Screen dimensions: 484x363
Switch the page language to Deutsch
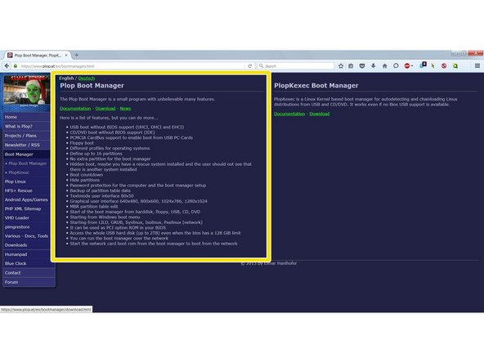coord(87,78)
